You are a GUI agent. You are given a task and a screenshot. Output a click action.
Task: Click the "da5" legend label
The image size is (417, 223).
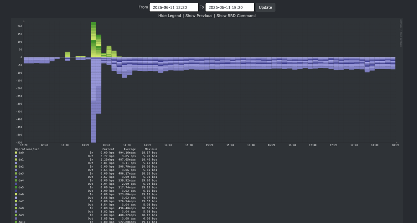pos(21,187)
